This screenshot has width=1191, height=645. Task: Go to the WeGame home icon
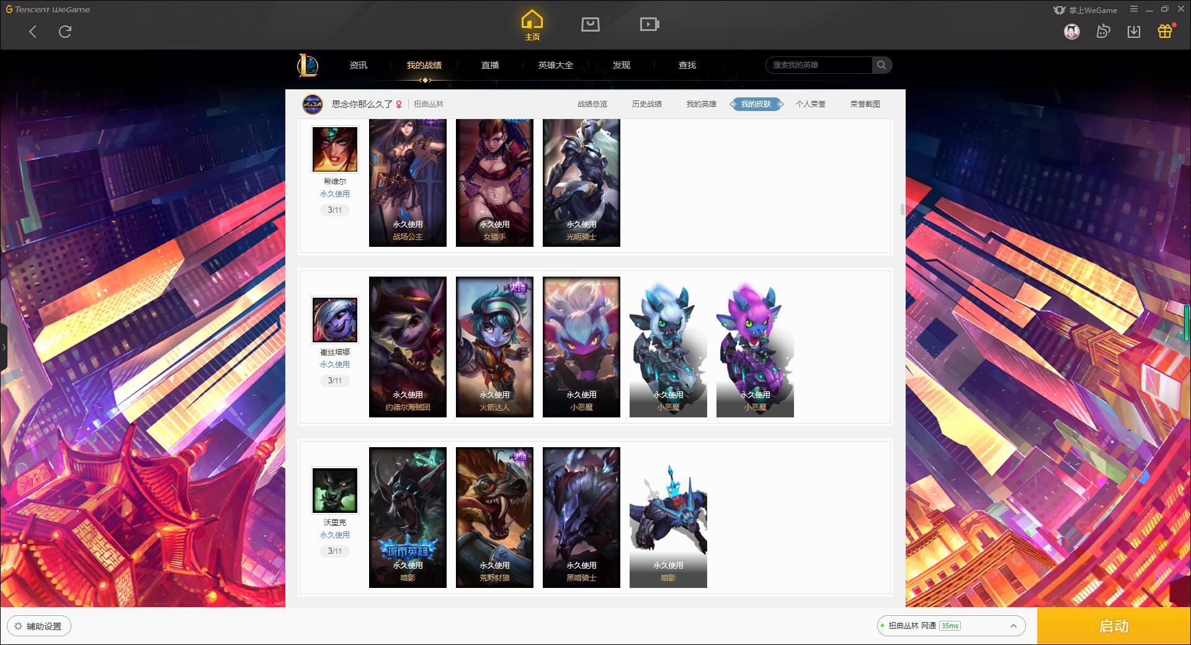pos(532,25)
